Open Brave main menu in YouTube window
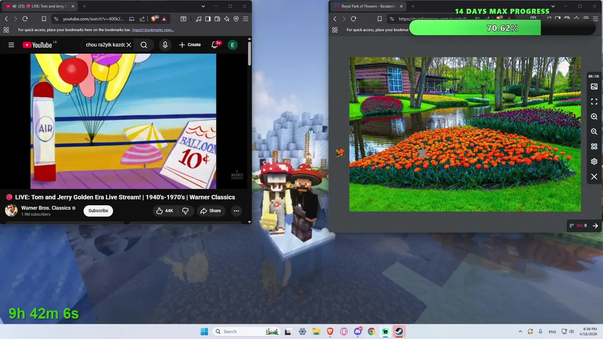This screenshot has height=339, width=603. (x=245, y=19)
